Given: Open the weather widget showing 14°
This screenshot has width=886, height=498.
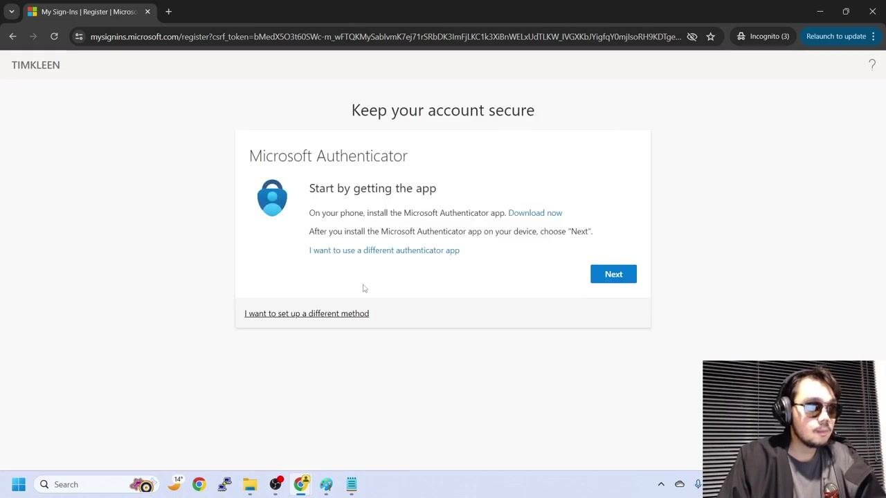Looking at the screenshot, I should pyautogui.click(x=175, y=483).
